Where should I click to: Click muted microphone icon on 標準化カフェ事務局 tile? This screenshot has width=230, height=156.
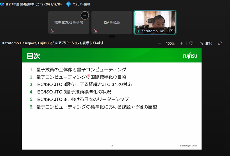(x=52, y=31)
